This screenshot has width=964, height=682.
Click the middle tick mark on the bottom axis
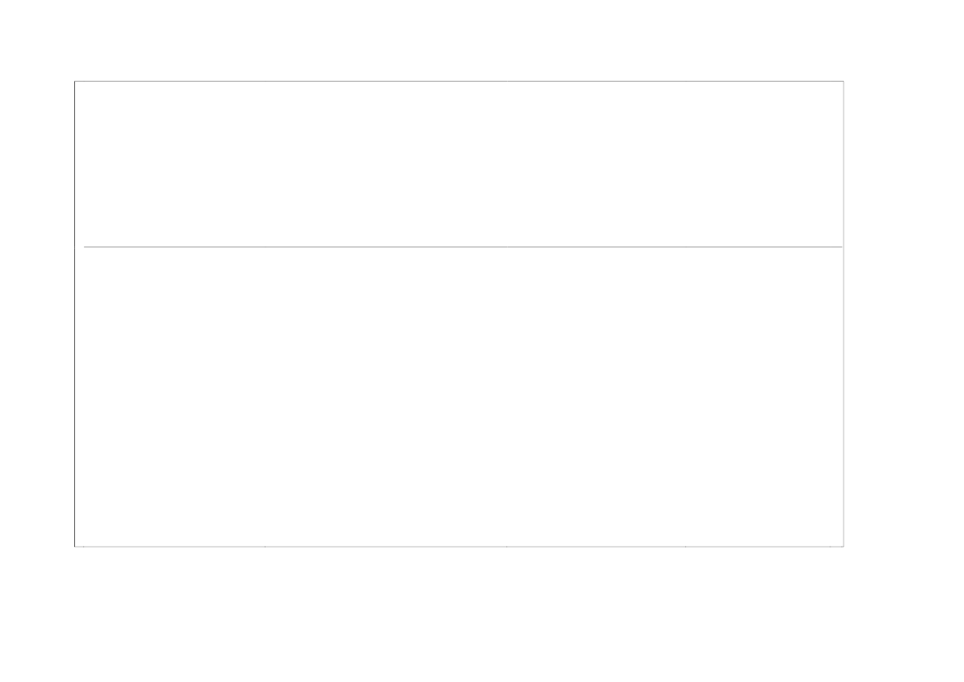[x=506, y=546]
